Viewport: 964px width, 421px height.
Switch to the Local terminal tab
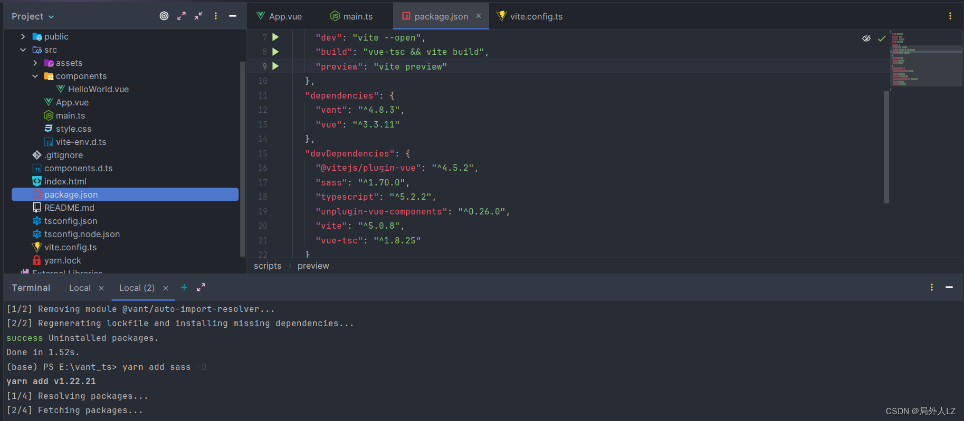[80, 288]
